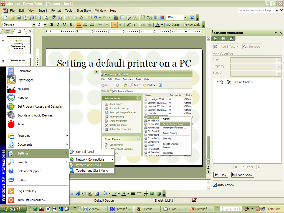Toggle Align Left paragraph alignment
284x213 pixels.
[x=79, y=25]
